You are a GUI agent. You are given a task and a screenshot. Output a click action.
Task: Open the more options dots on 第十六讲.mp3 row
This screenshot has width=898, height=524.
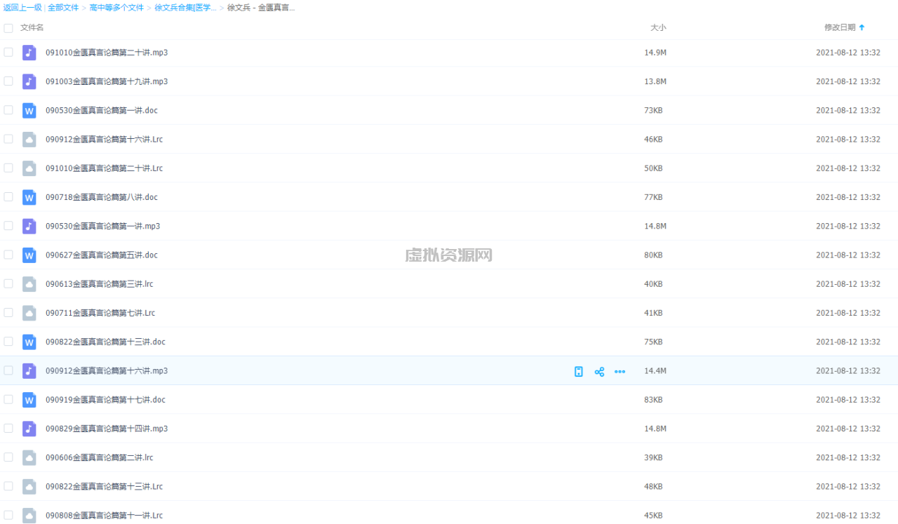tap(619, 372)
